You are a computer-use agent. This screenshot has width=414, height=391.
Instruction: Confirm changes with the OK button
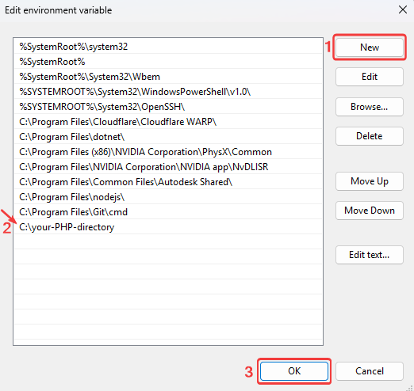pyautogui.click(x=294, y=371)
